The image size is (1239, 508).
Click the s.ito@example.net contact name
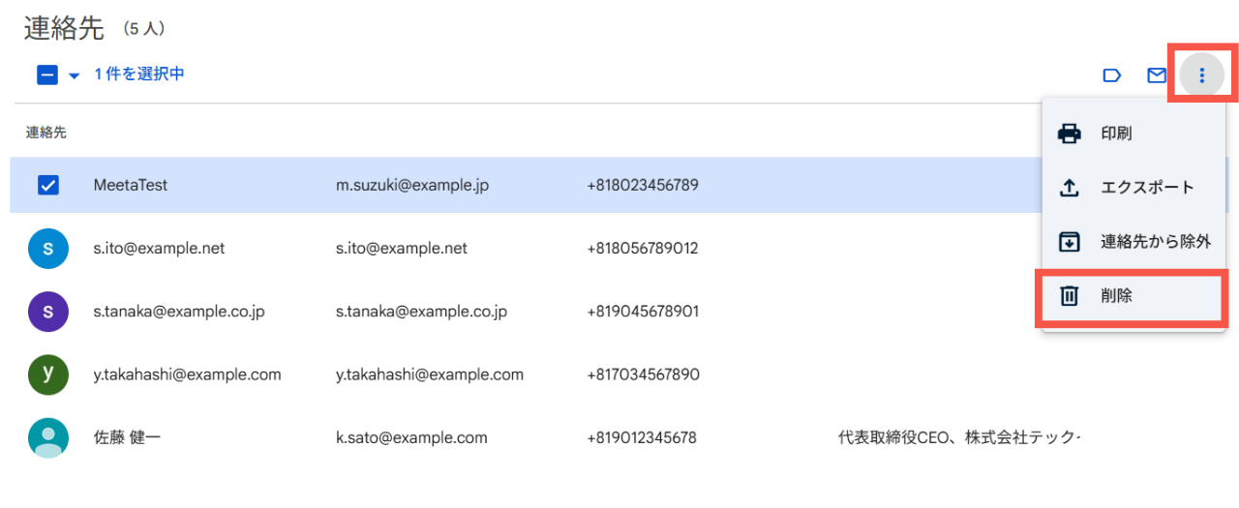pyautogui.click(x=159, y=249)
